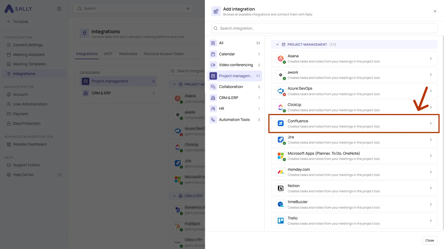Select Project management in background Categories list

point(118,81)
